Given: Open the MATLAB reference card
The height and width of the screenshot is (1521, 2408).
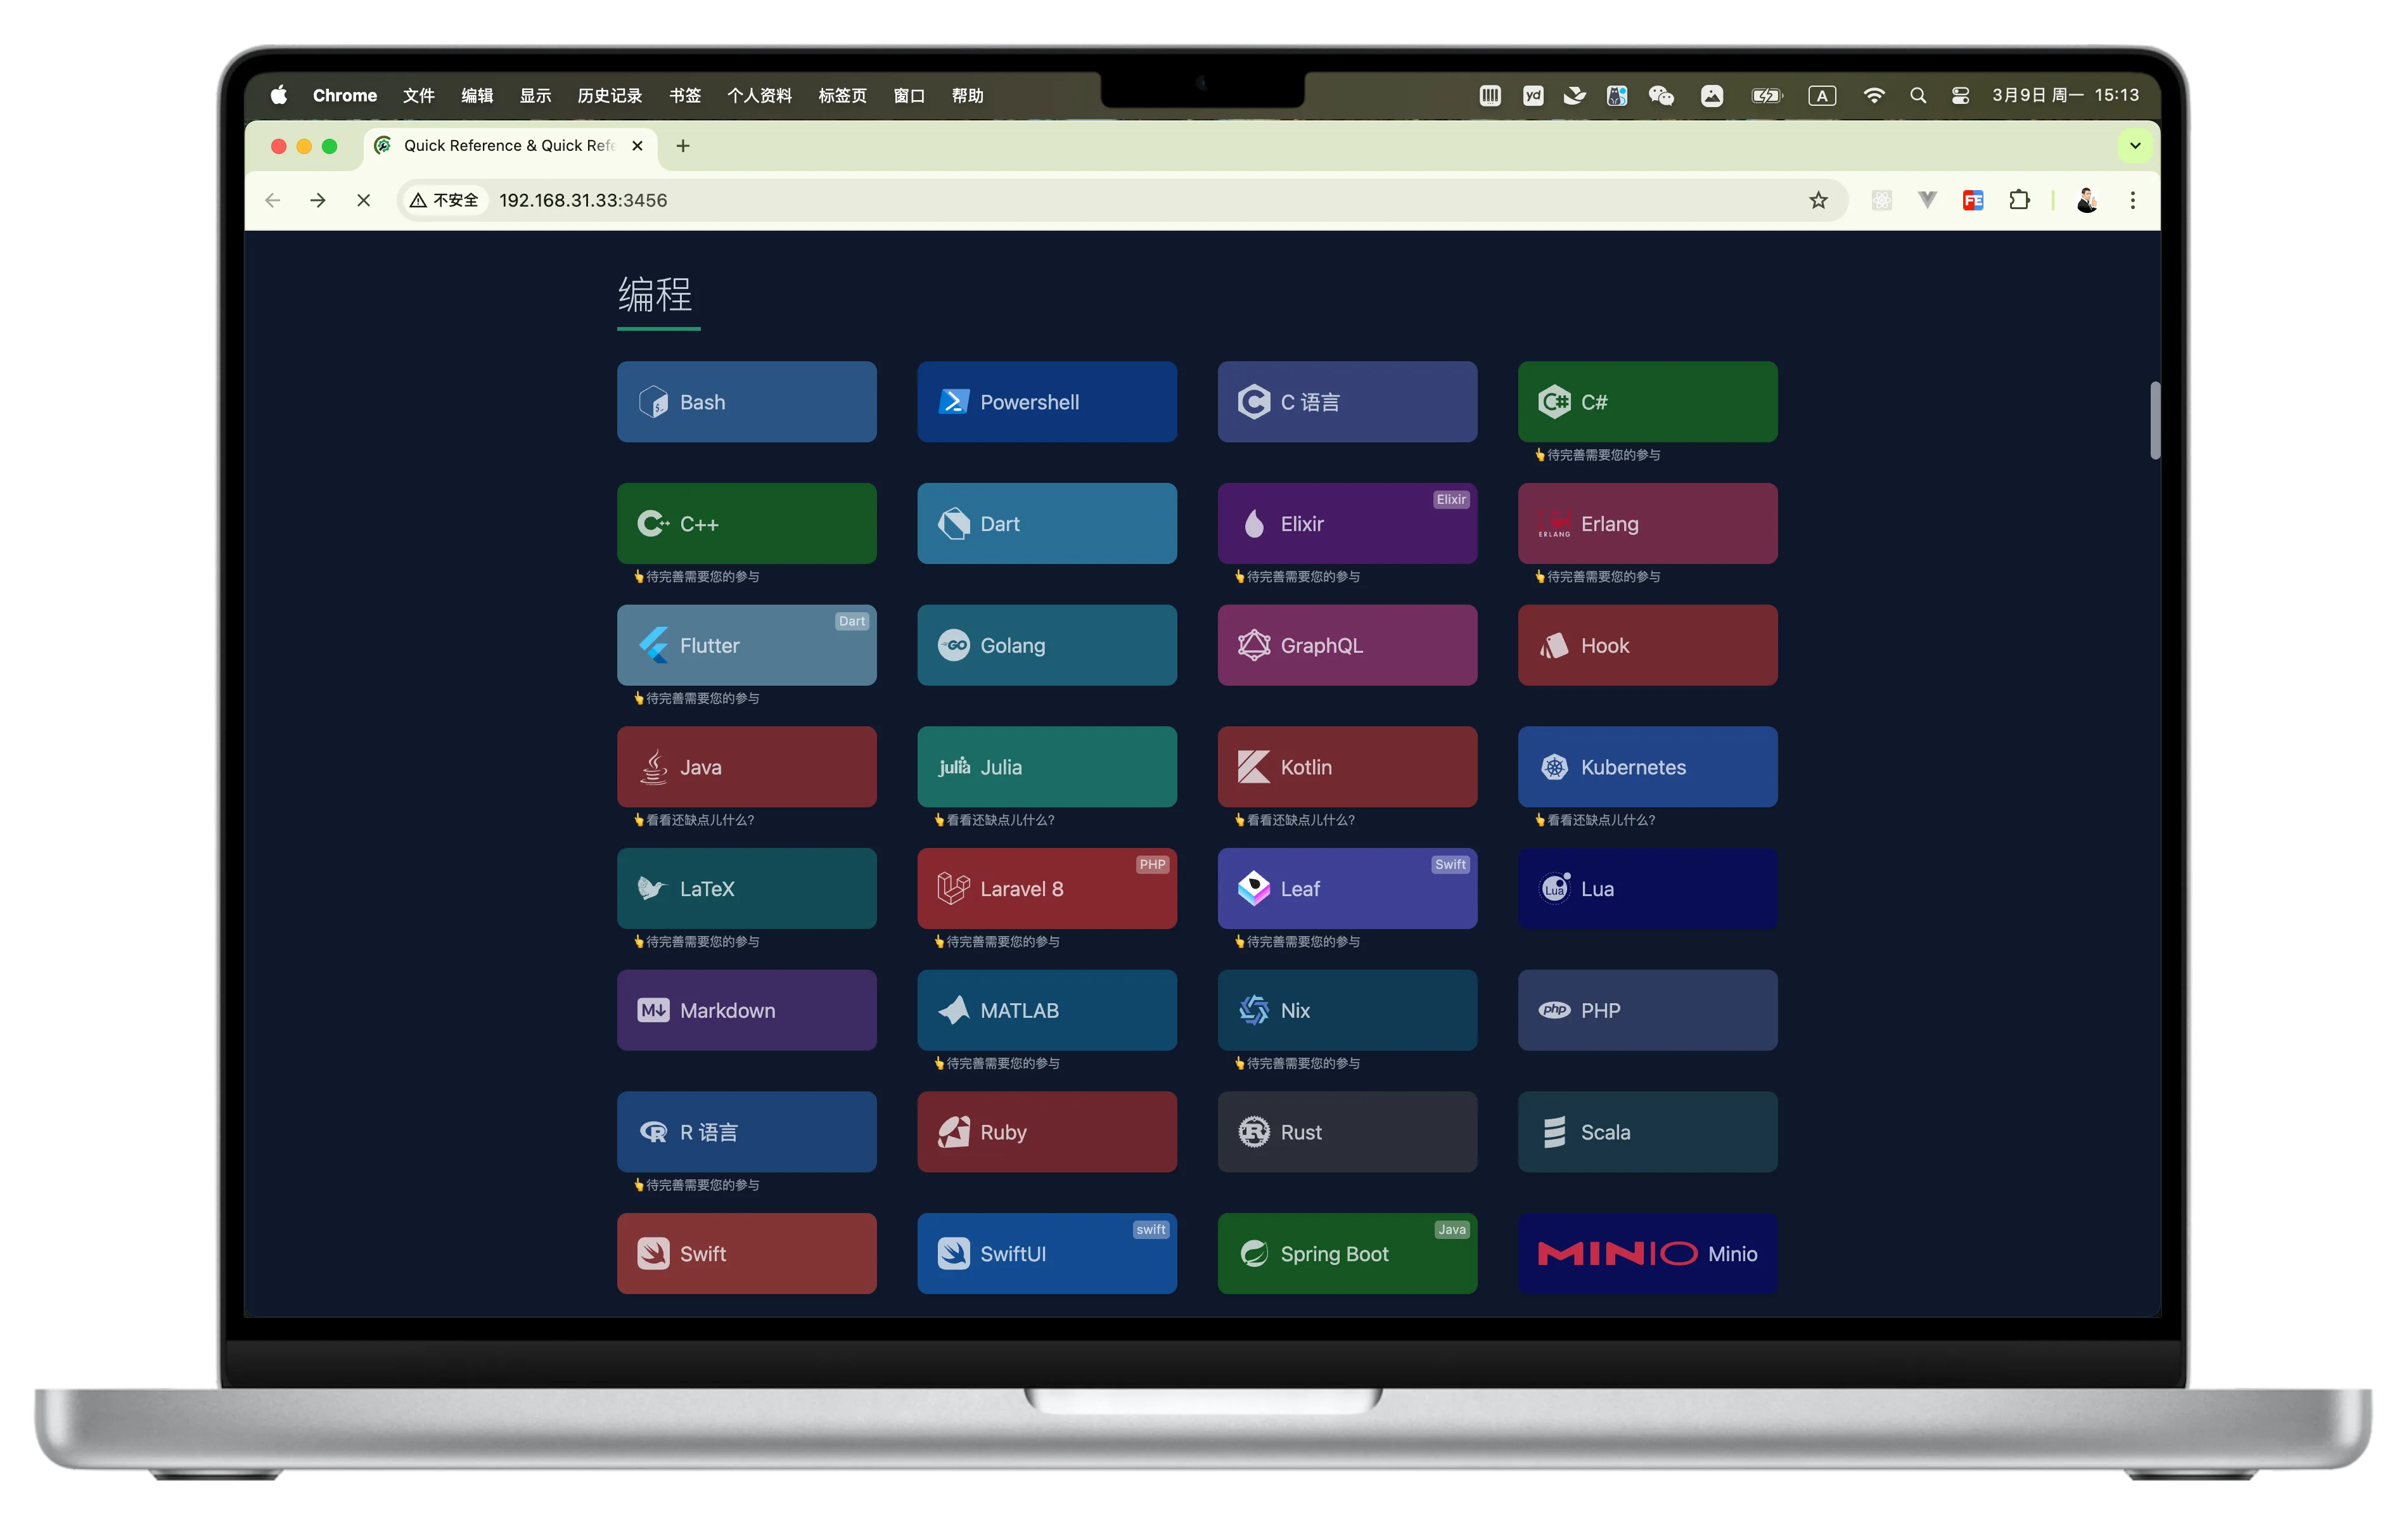Looking at the screenshot, I should pos(1046,1010).
